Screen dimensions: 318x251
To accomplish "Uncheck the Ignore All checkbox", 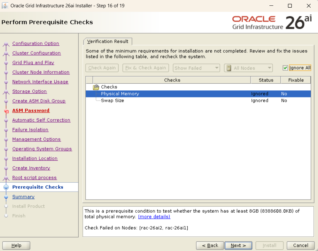I will pos(285,68).
